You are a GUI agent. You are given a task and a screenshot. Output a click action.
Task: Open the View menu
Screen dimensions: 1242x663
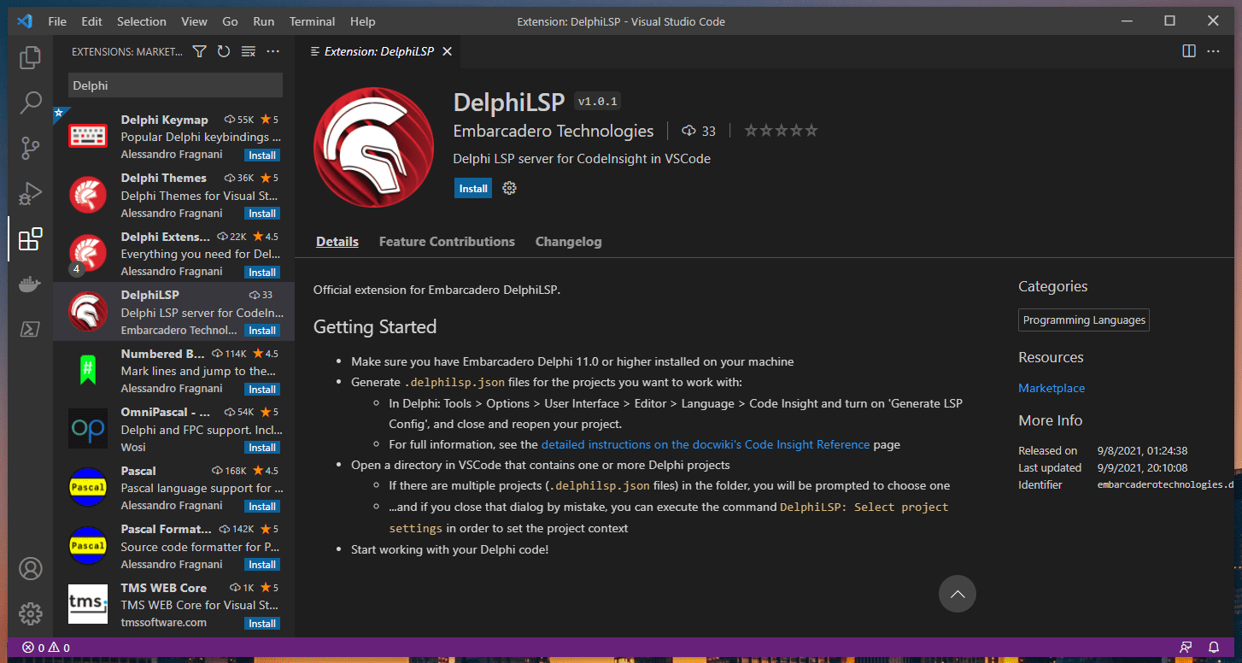tap(195, 21)
